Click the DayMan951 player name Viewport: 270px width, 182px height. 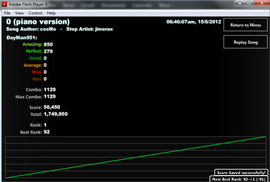(x=22, y=38)
